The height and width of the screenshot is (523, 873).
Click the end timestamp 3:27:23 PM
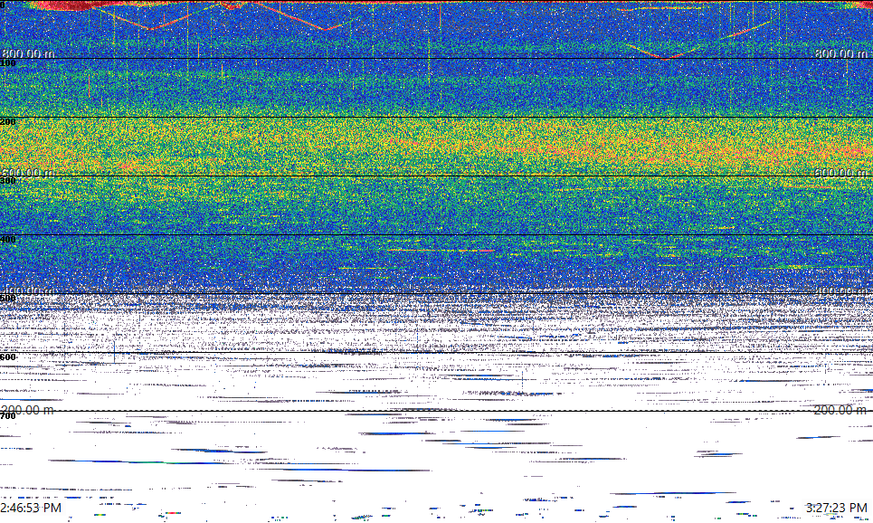point(836,508)
